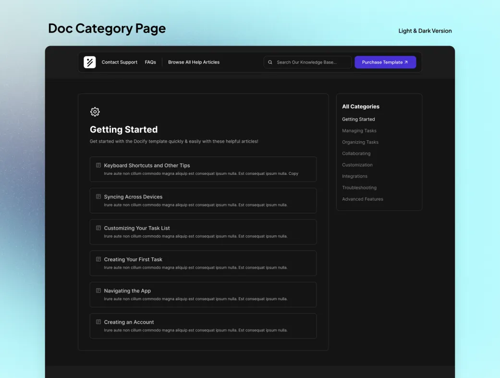Go to Browse All Help Articles
Image resolution: width=500 pixels, height=378 pixels.
tap(194, 62)
